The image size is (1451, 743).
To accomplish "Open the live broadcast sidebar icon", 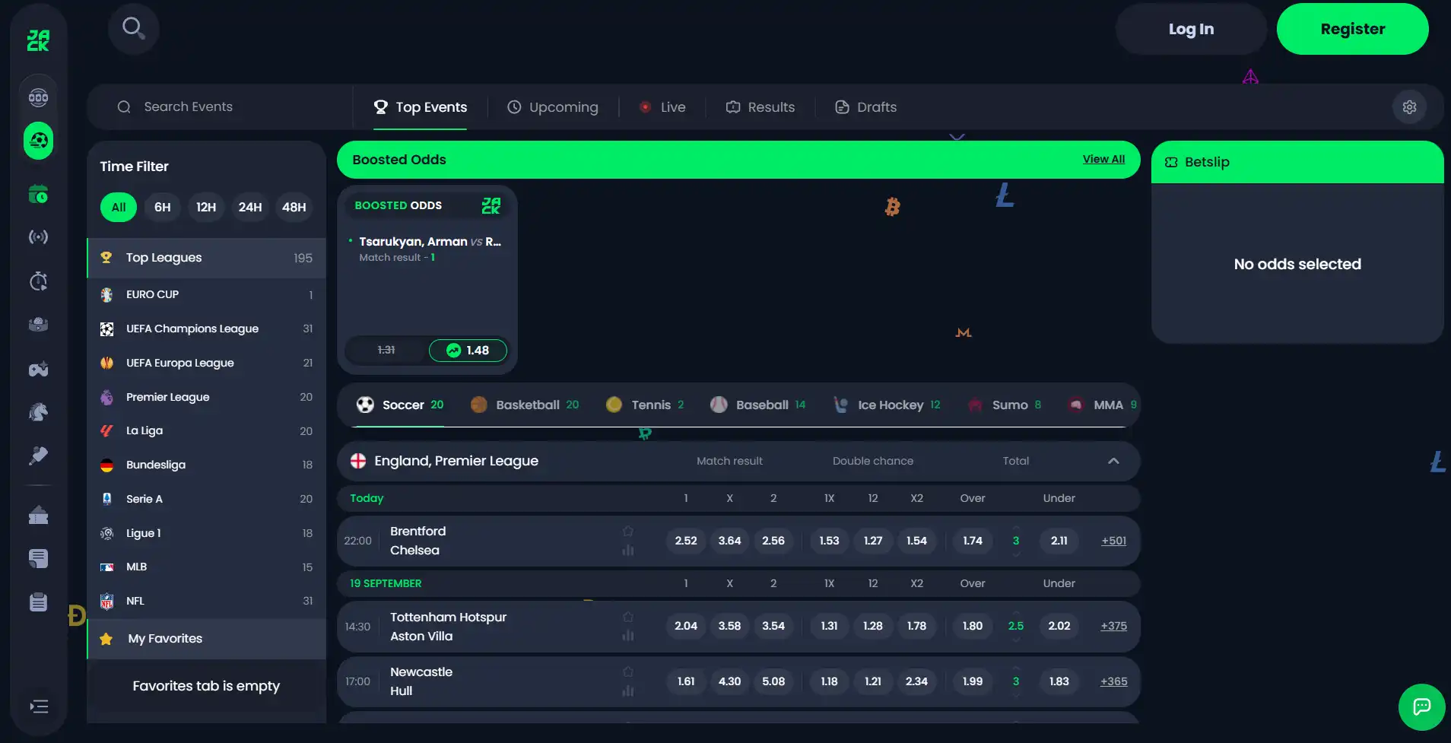I will coord(38,237).
